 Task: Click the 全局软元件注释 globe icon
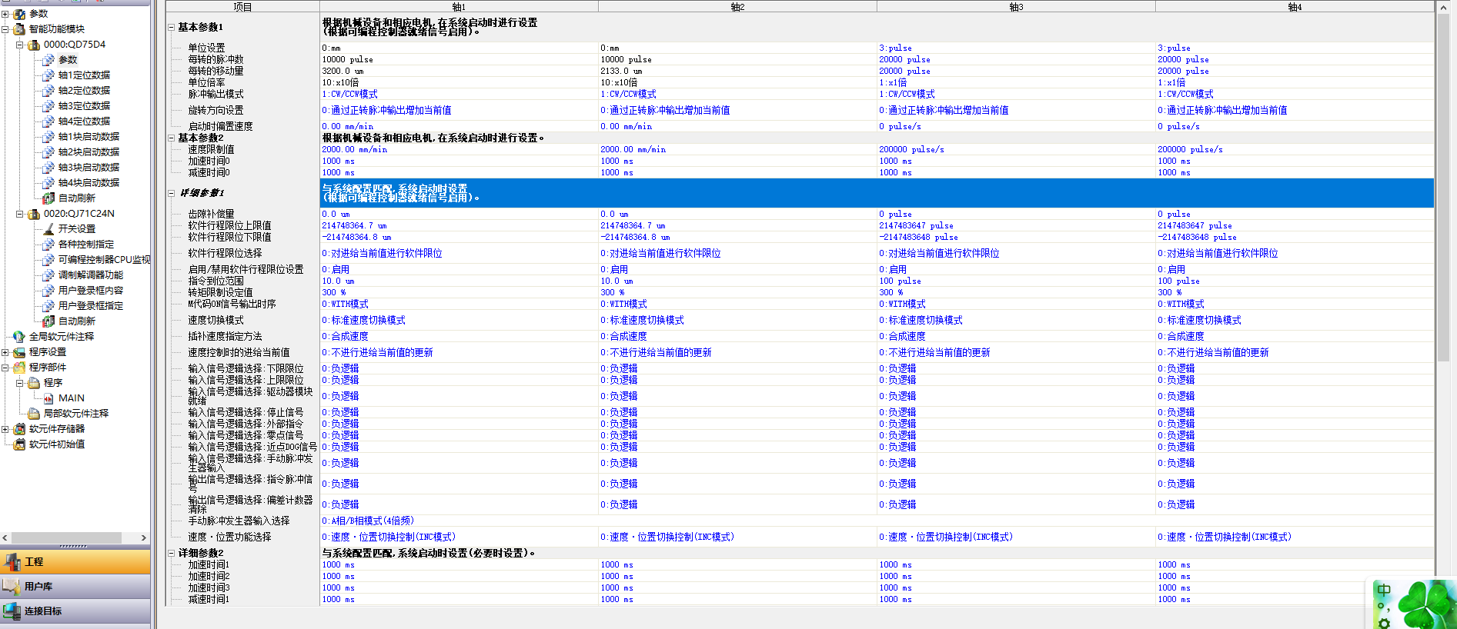pyautogui.click(x=19, y=337)
